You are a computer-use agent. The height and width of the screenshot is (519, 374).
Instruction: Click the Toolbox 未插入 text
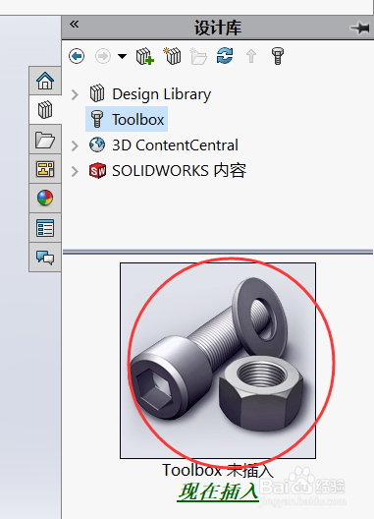tap(218, 470)
